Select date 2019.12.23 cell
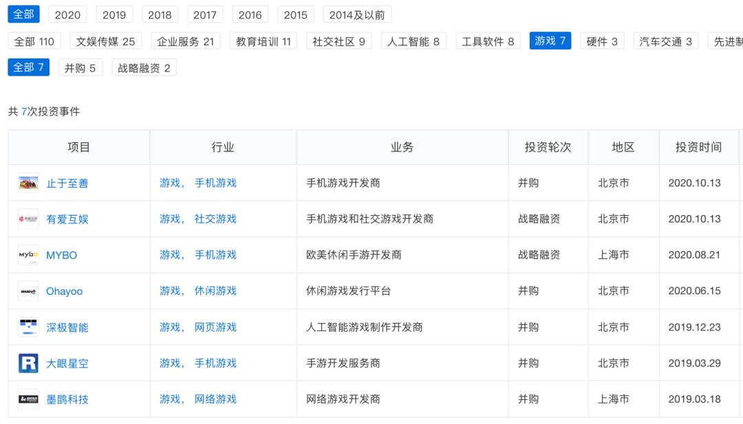The width and height of the screenshot is (743, 424). point(694,328)
